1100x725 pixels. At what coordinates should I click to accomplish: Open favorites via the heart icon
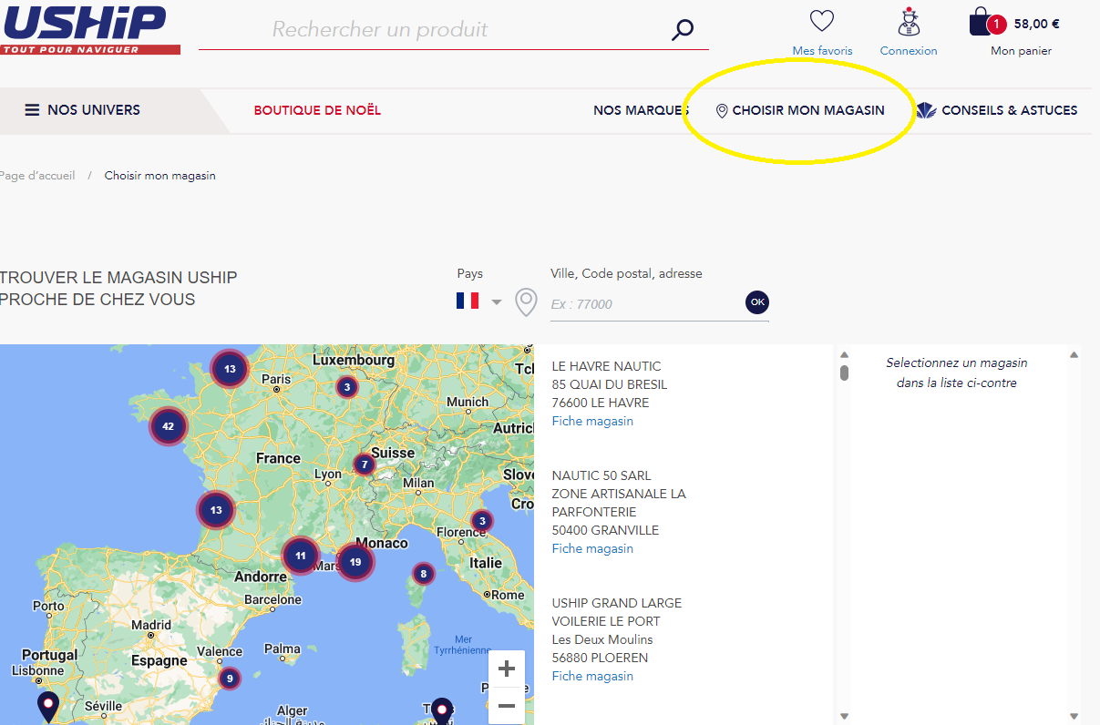(822, 21)
